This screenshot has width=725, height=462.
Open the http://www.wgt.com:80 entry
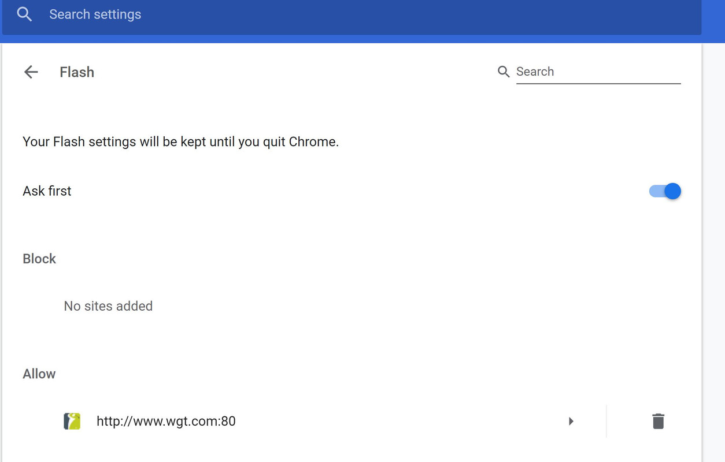coord(166,421)
